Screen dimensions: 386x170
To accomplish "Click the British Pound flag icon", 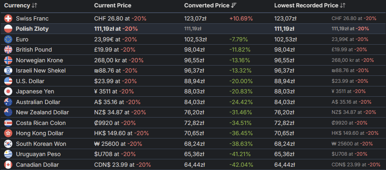I will point(8,50).
